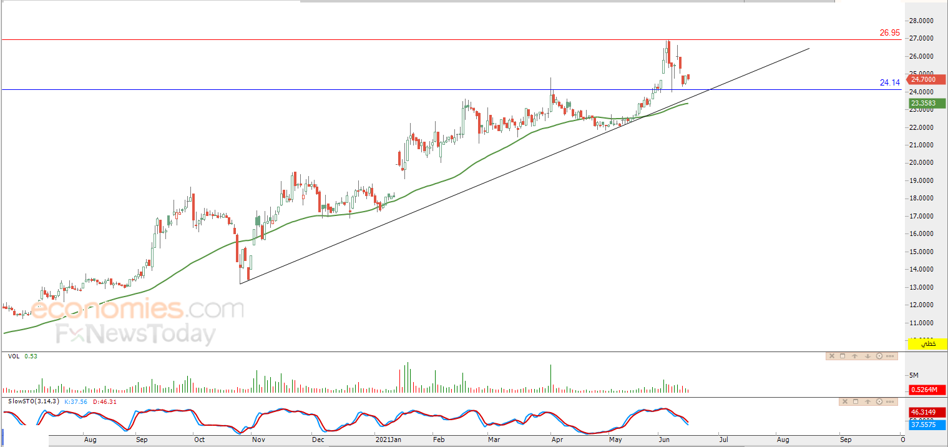This screenshot has height=447, width=948.
Task: Select the moving average tag 23.3583
Action: tap(927, 104)
